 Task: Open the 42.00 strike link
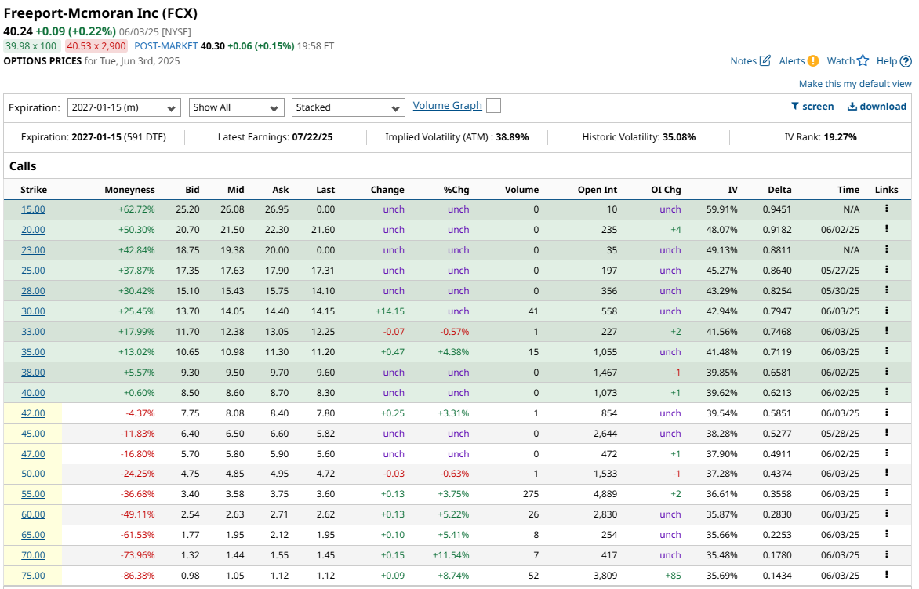point(33,413)
